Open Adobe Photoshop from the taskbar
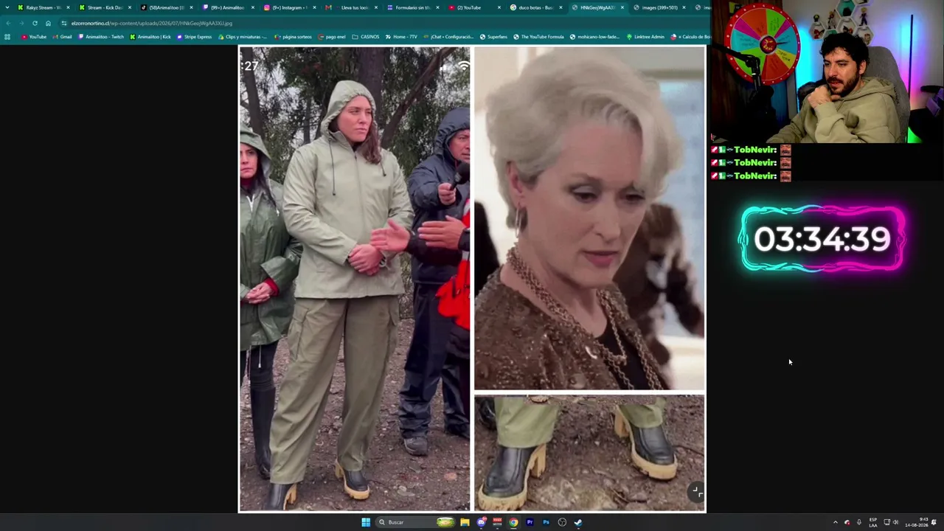This screenshot has width=944, height=531. pos(546,522)
